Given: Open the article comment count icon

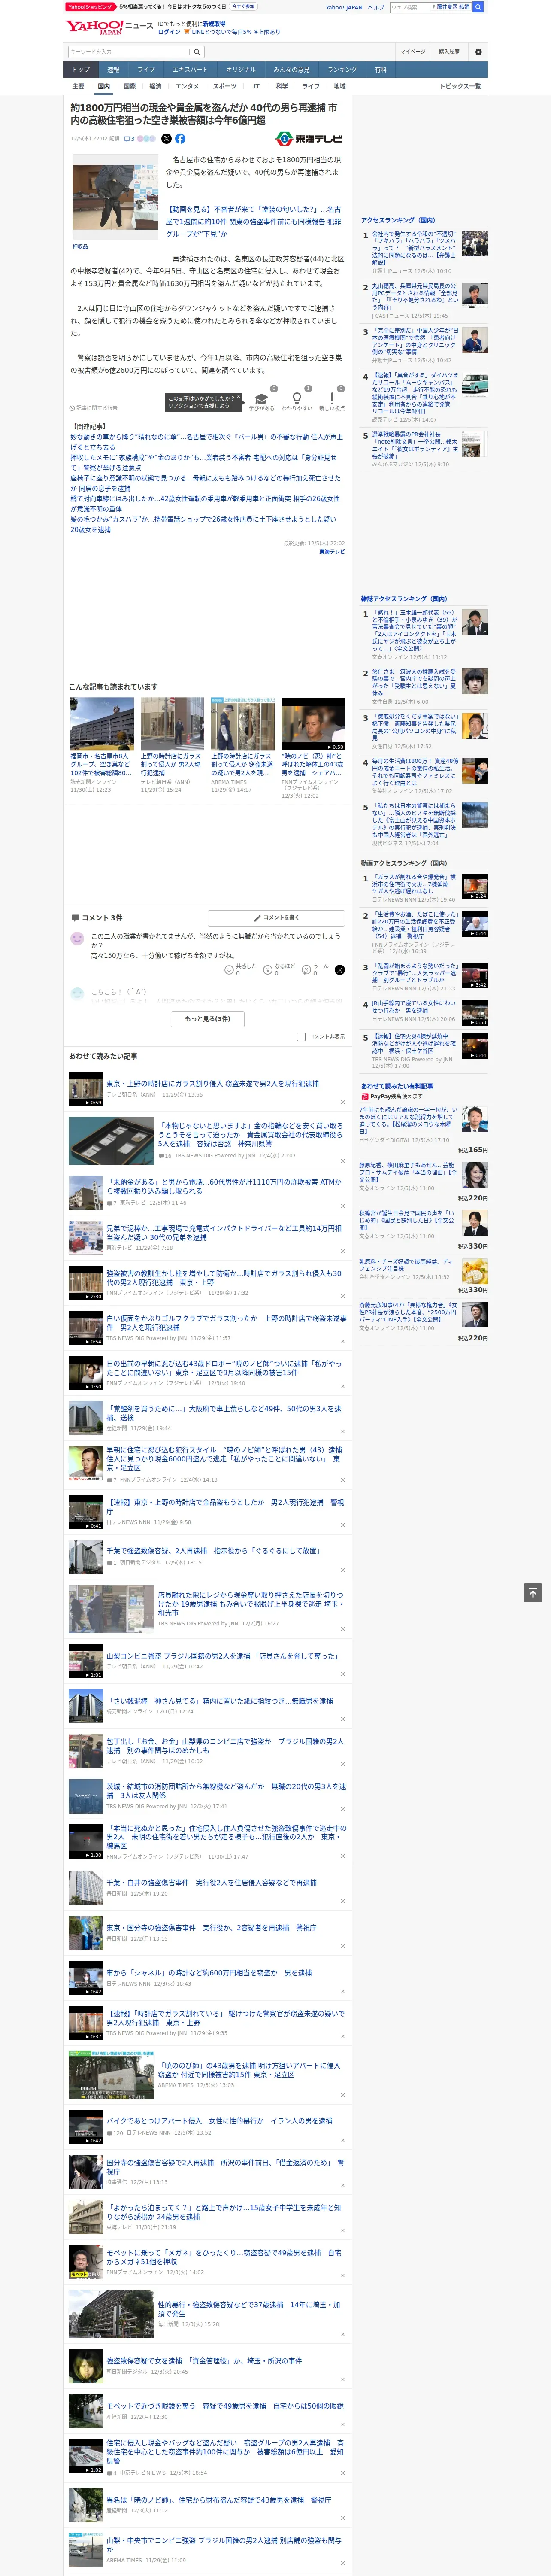Looking at the screenshot, I should 129,139.
